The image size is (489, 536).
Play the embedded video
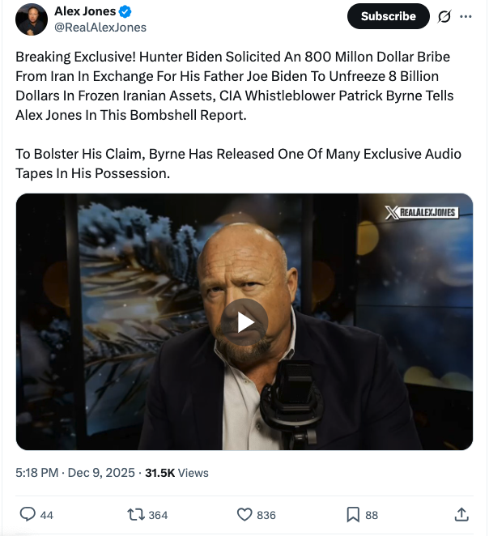(244, 321)
